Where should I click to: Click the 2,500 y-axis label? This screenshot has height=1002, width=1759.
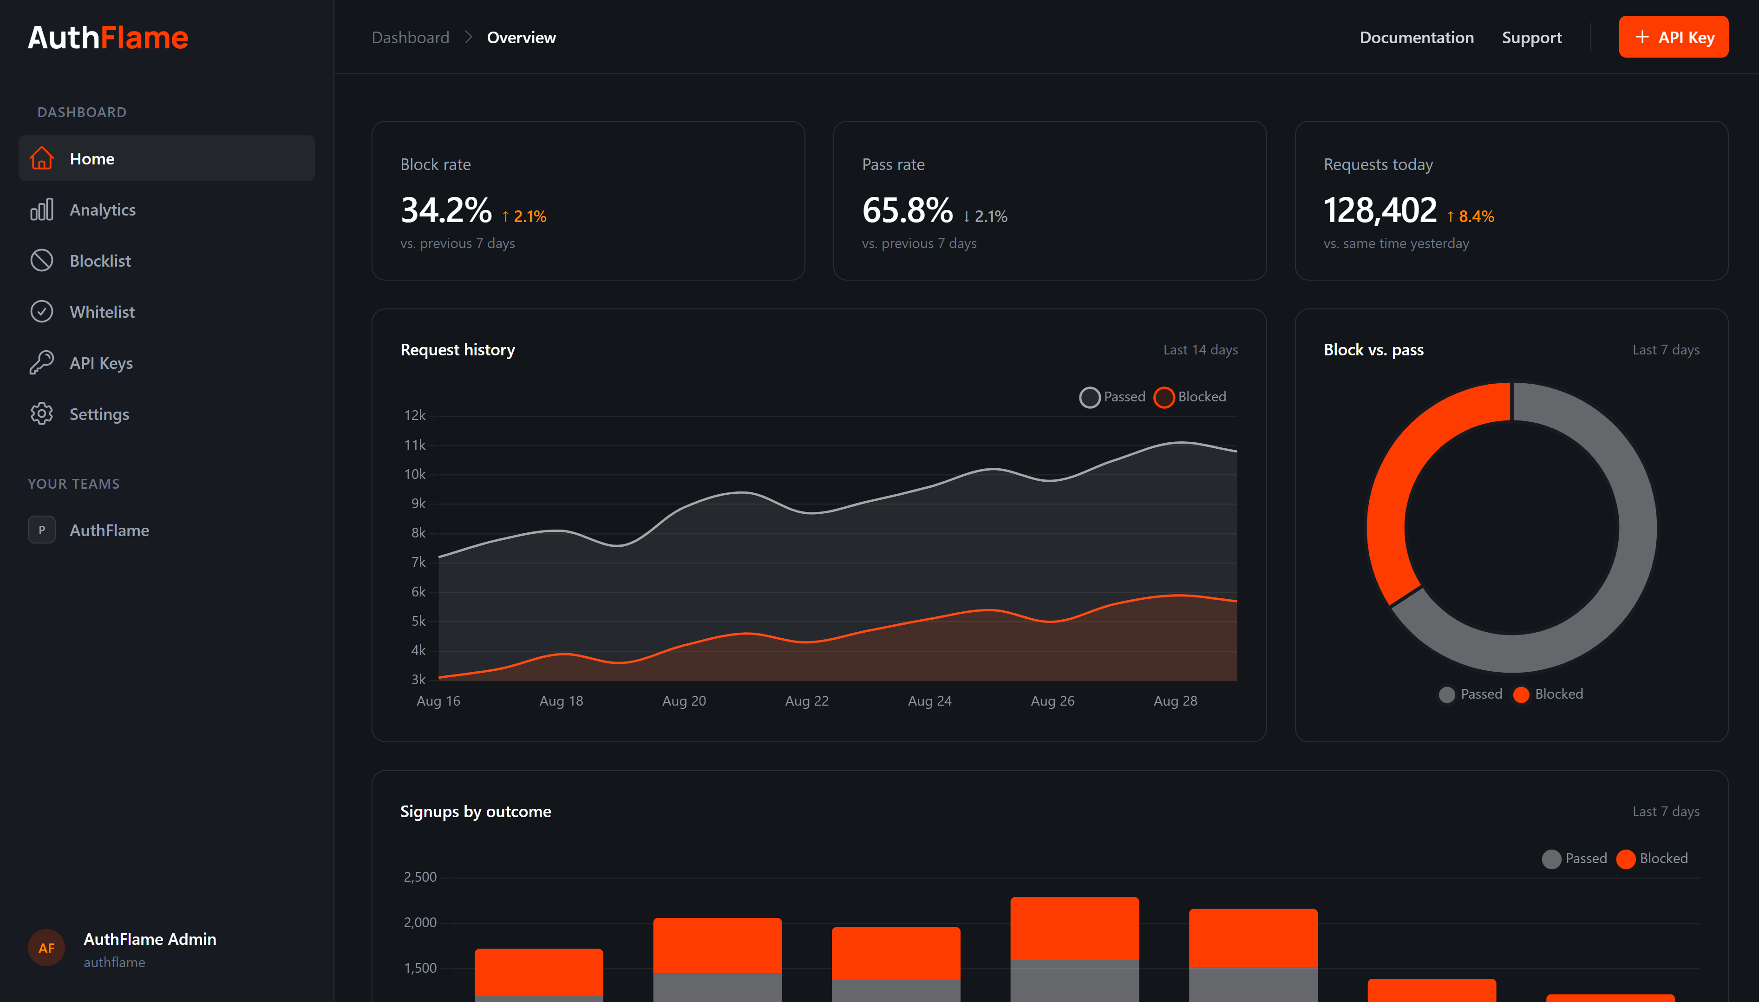pyautogui.click(x=419, y=877)
